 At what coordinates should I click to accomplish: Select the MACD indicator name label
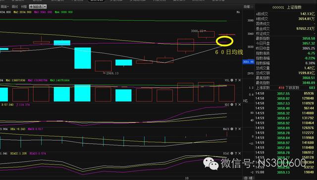(226, 129)
